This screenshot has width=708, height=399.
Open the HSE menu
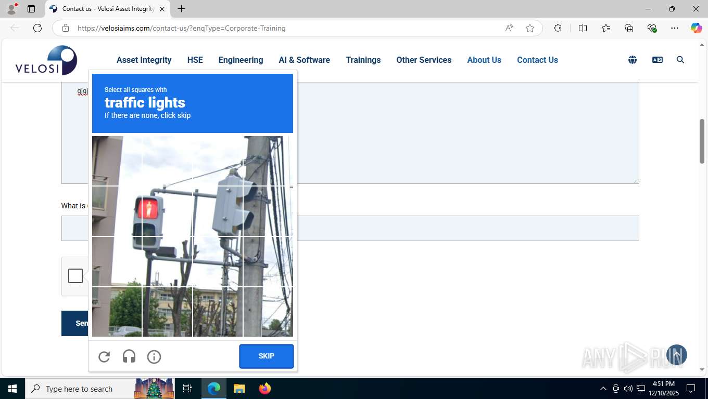[195, 60]
